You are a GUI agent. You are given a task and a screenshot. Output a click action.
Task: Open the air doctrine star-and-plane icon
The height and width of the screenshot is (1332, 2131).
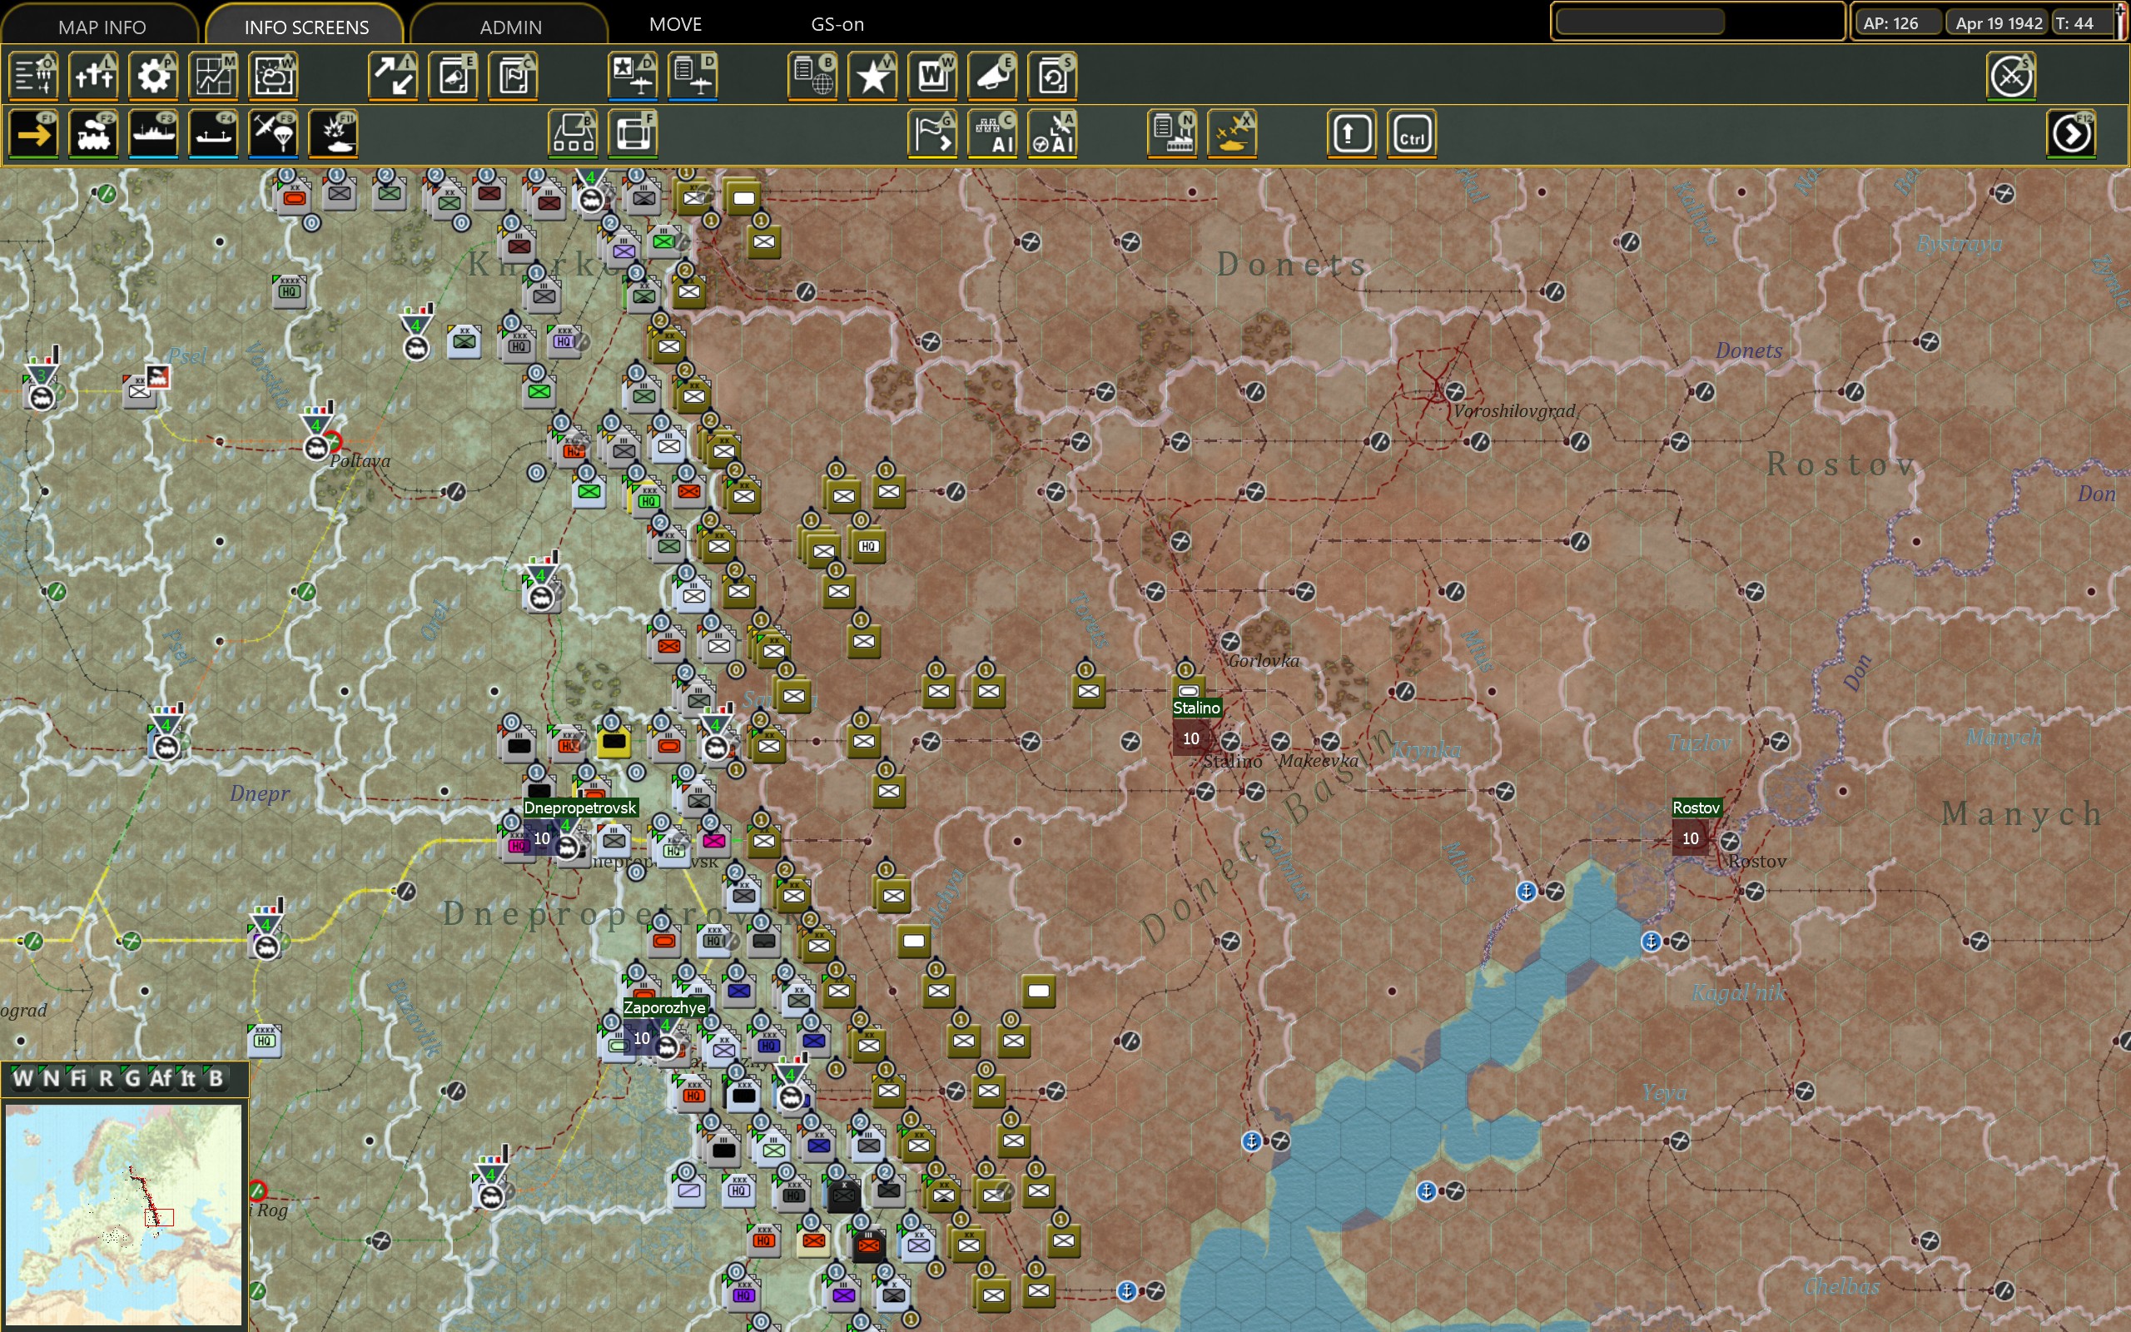[x=633, y=76]
